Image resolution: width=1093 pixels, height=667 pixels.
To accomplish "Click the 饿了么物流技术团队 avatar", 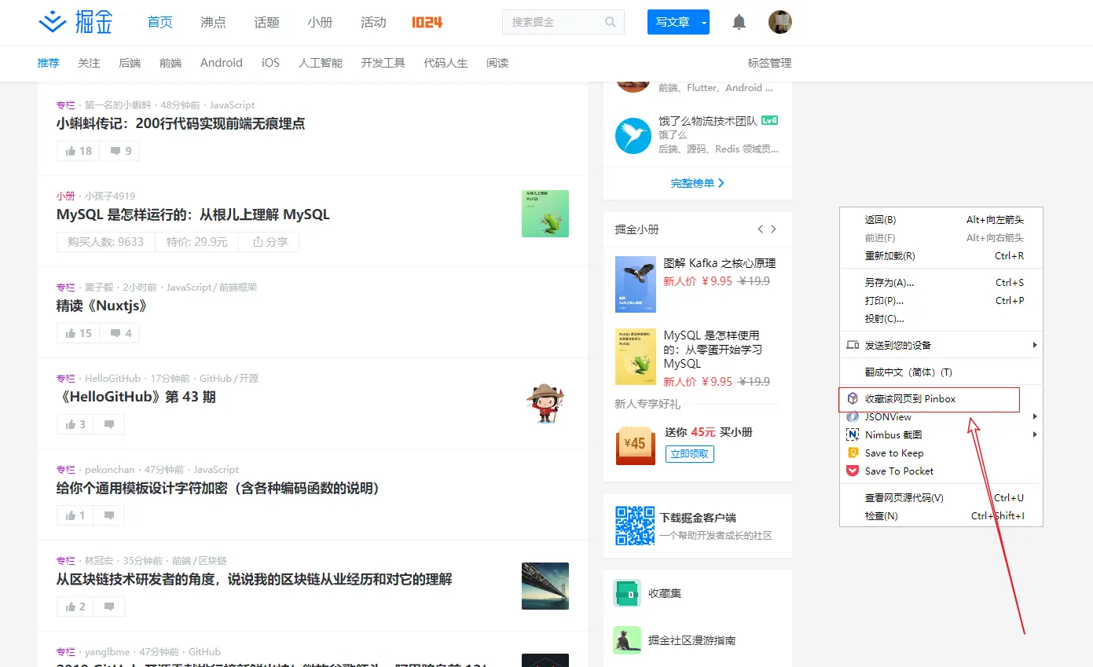I will [633, 137].
